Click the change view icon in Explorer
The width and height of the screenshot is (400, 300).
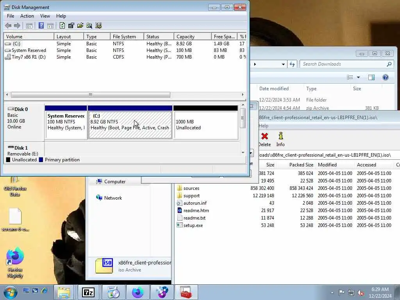(350, 77)
